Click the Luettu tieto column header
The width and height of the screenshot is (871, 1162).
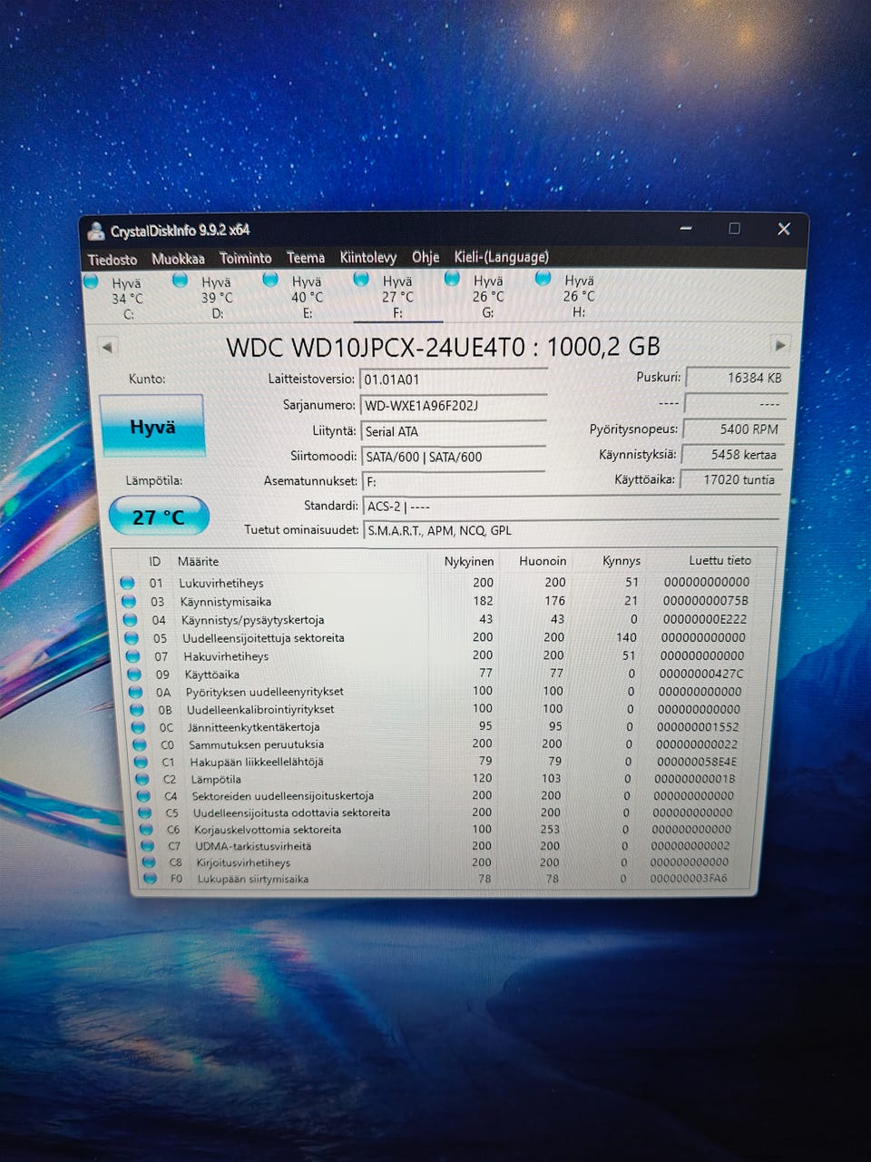pyautogui.click(x=719, y=560)
